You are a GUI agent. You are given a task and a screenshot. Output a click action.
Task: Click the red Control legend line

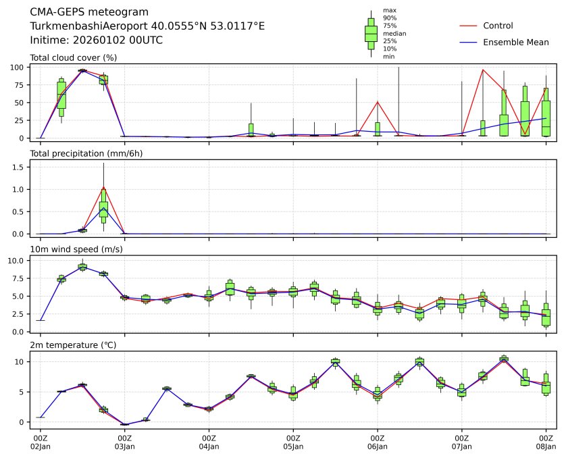469,26
